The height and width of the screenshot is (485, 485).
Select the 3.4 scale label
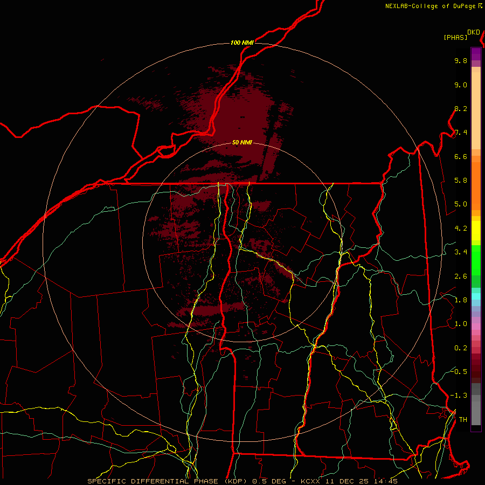click(461, 252)
